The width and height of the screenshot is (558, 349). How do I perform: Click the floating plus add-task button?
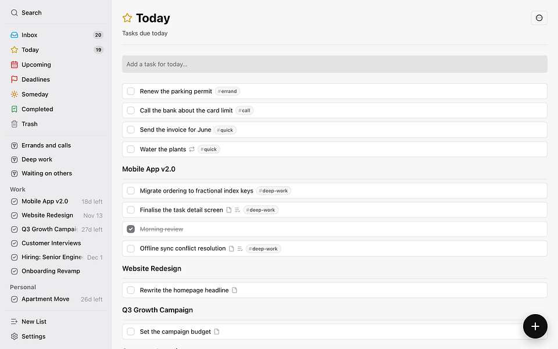click(x=535, y=326)
